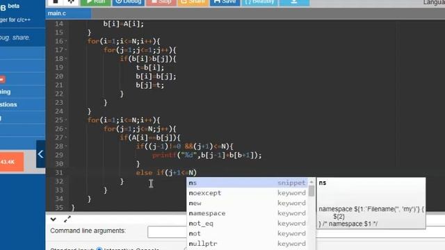This screenshot has height=250, width=445.
Task: Click the blue Debug button
Action: click(129, 2)
